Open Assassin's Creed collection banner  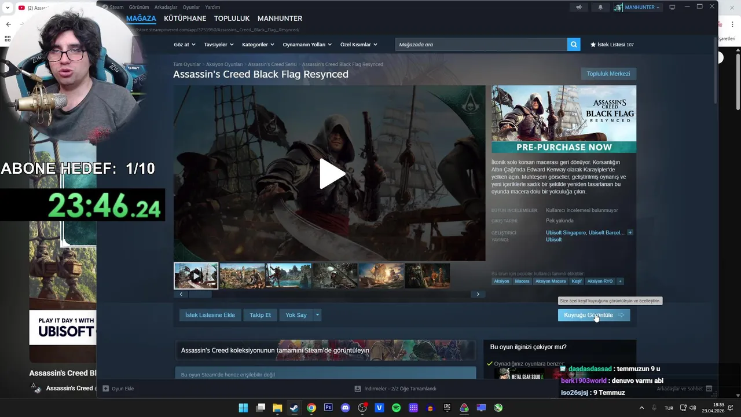tap(325, 350)
